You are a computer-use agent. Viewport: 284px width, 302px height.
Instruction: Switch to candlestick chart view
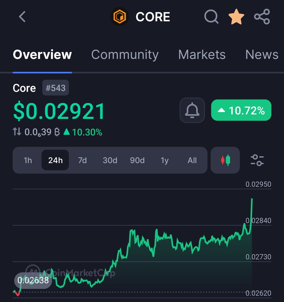[x=225, y=160]
